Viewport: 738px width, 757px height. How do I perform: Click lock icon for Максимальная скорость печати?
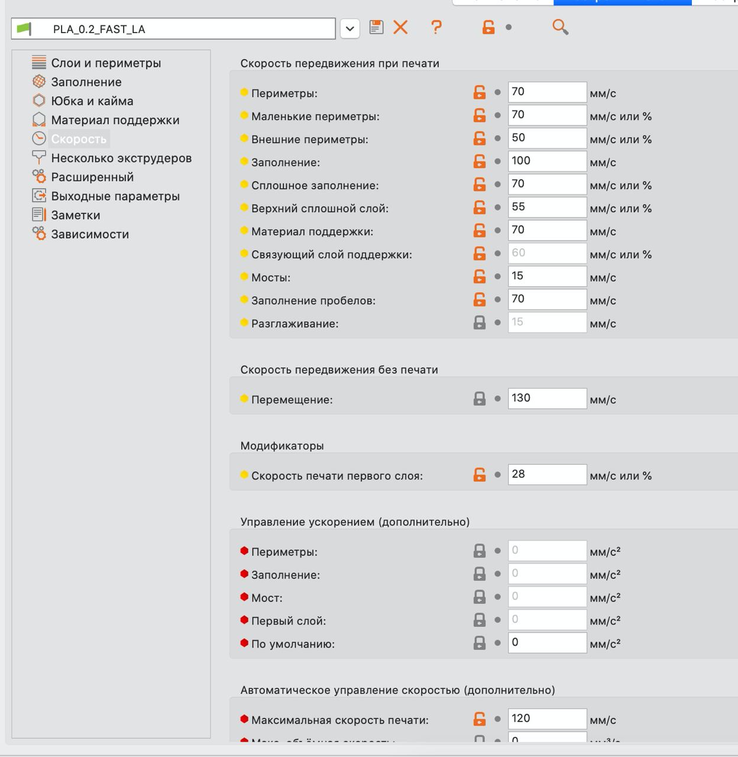[x=479, y=719]
